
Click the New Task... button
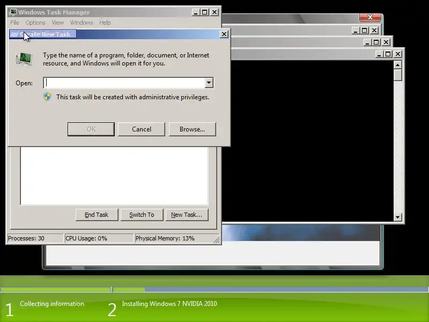[187, 215]
